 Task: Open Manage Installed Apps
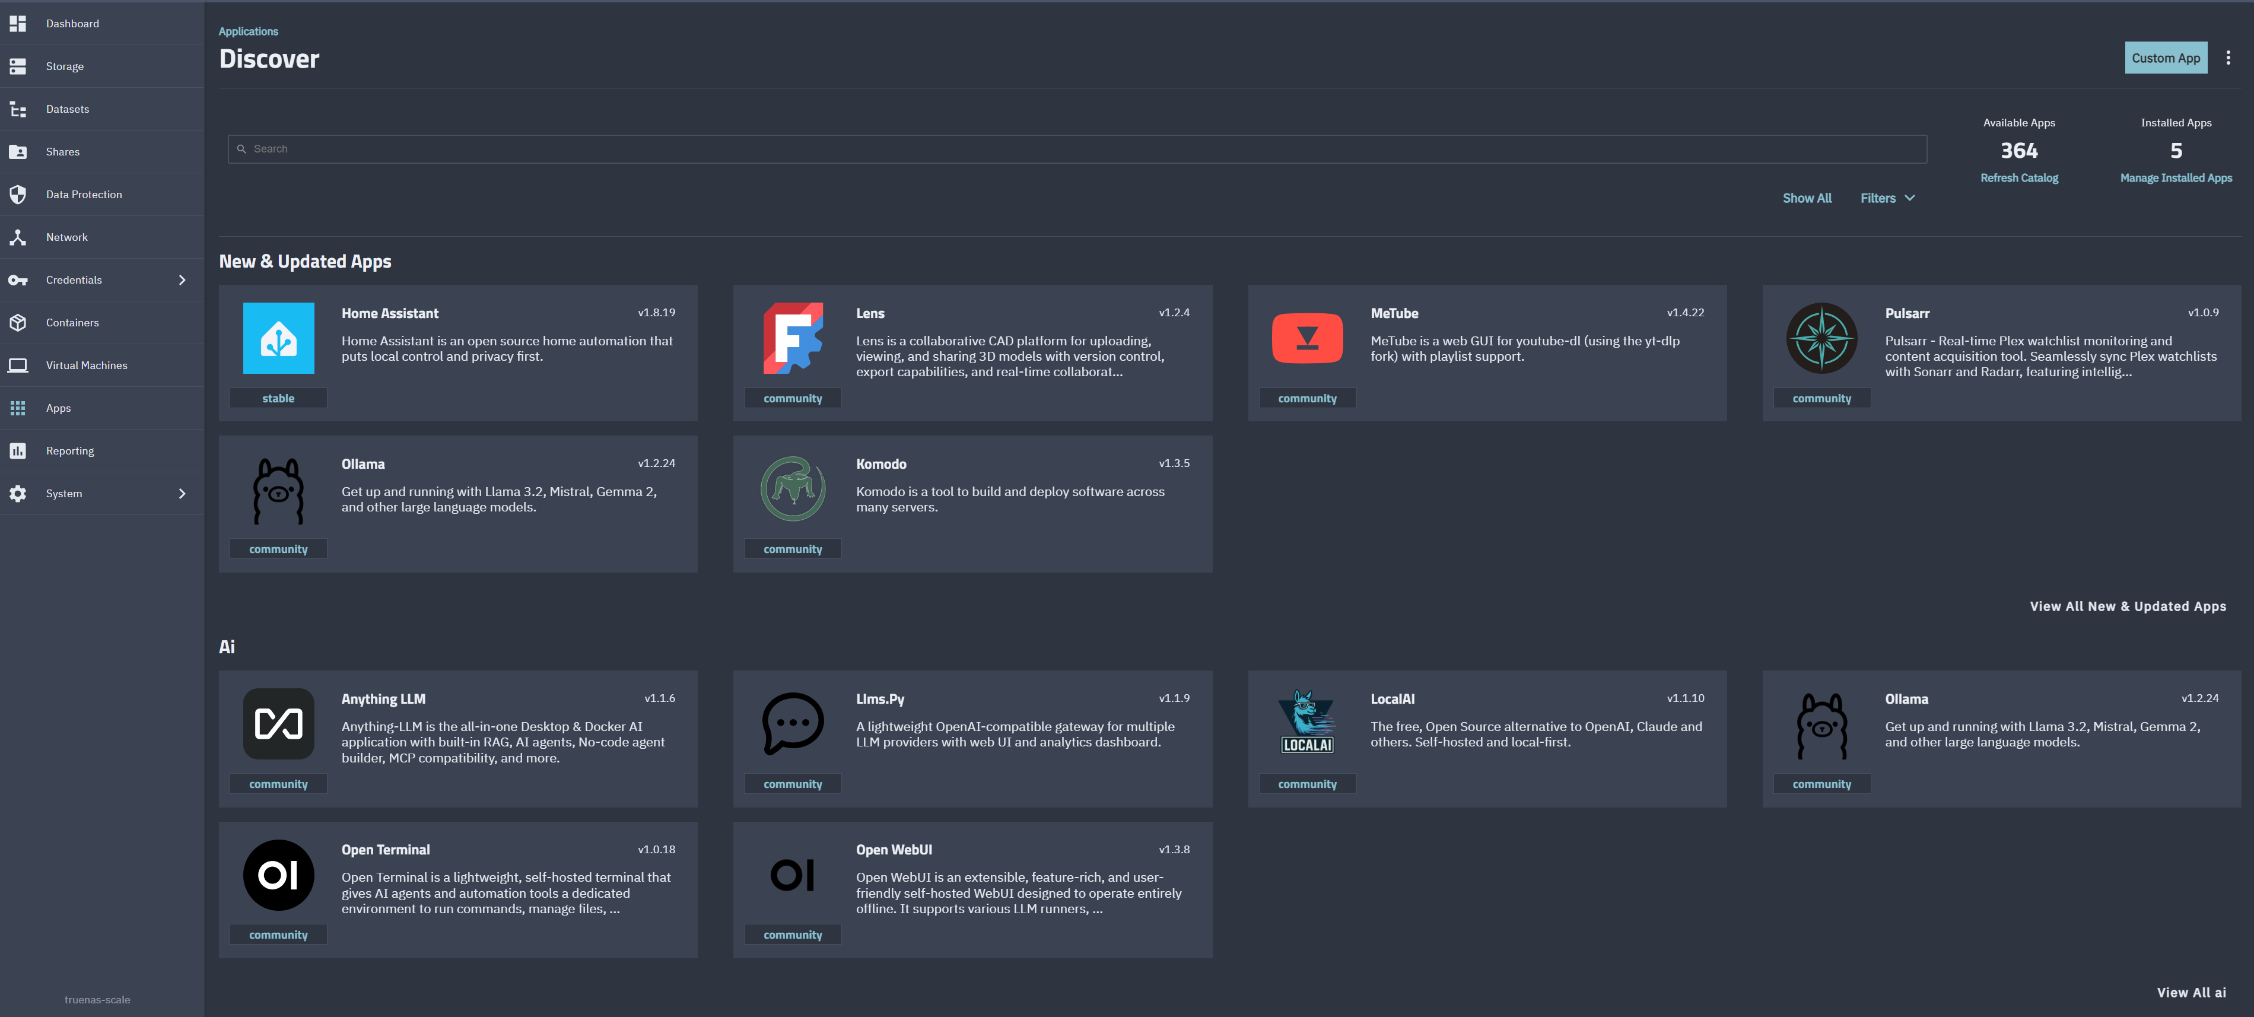(2176, 177)
